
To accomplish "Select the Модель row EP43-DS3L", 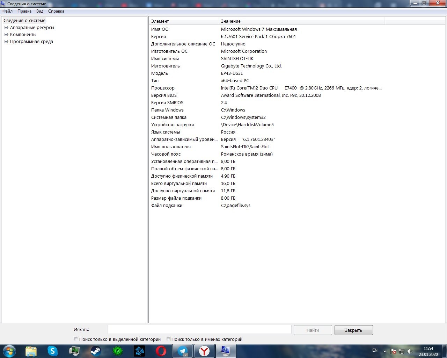I will (x=267, y=73).
